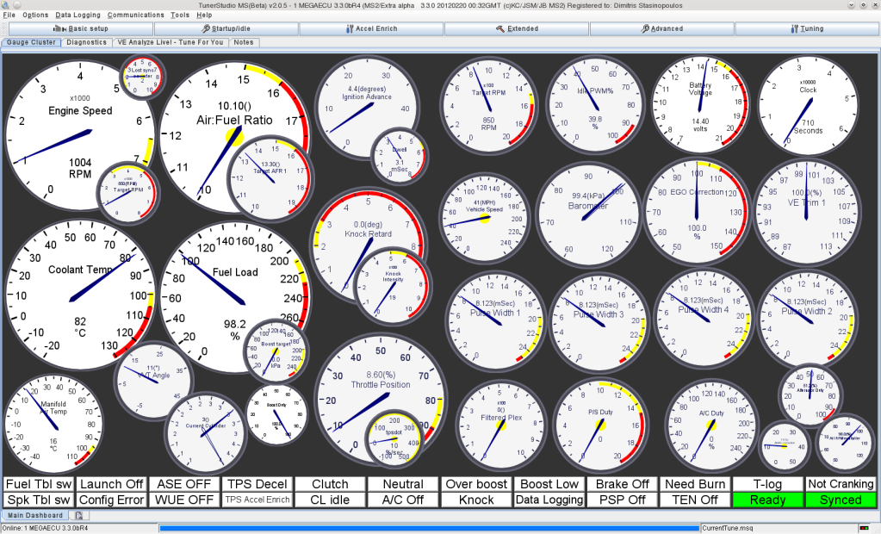
Task: Click the Brake Off indicator
Action: pos(623,484)
